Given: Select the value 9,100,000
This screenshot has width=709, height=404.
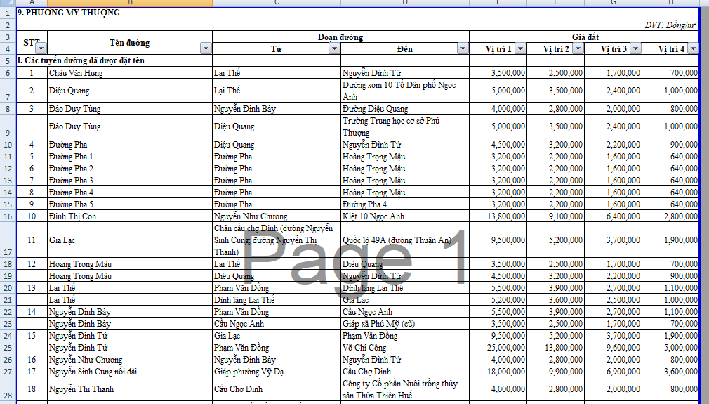Looking at the screenshot, I should coord(555,216).
